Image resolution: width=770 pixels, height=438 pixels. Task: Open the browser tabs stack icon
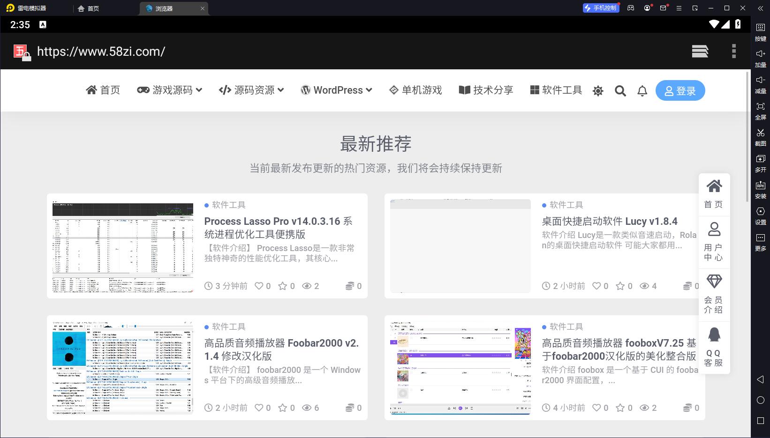coord(700,51)
